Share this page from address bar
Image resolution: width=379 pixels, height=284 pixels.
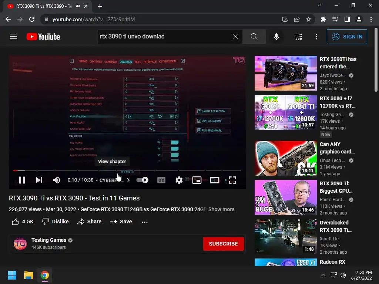pyautogui.click(x=297, y=19)
